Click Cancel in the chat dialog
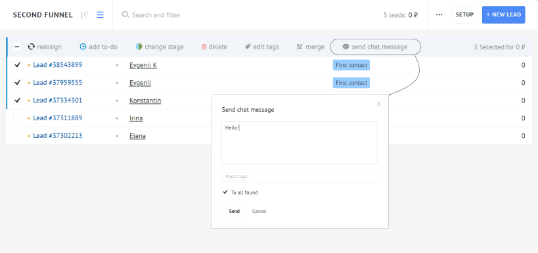The height and width of the screenshot is (253, 538). (259, 211)
